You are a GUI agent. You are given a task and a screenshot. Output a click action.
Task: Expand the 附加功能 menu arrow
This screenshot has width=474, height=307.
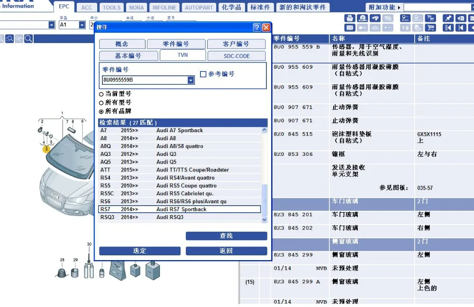click(x=399, y=8)
